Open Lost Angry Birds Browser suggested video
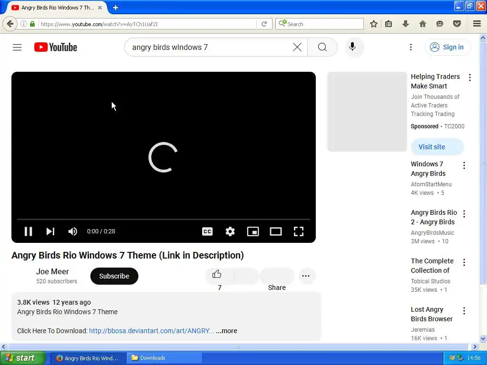 (x=432, y=314)
